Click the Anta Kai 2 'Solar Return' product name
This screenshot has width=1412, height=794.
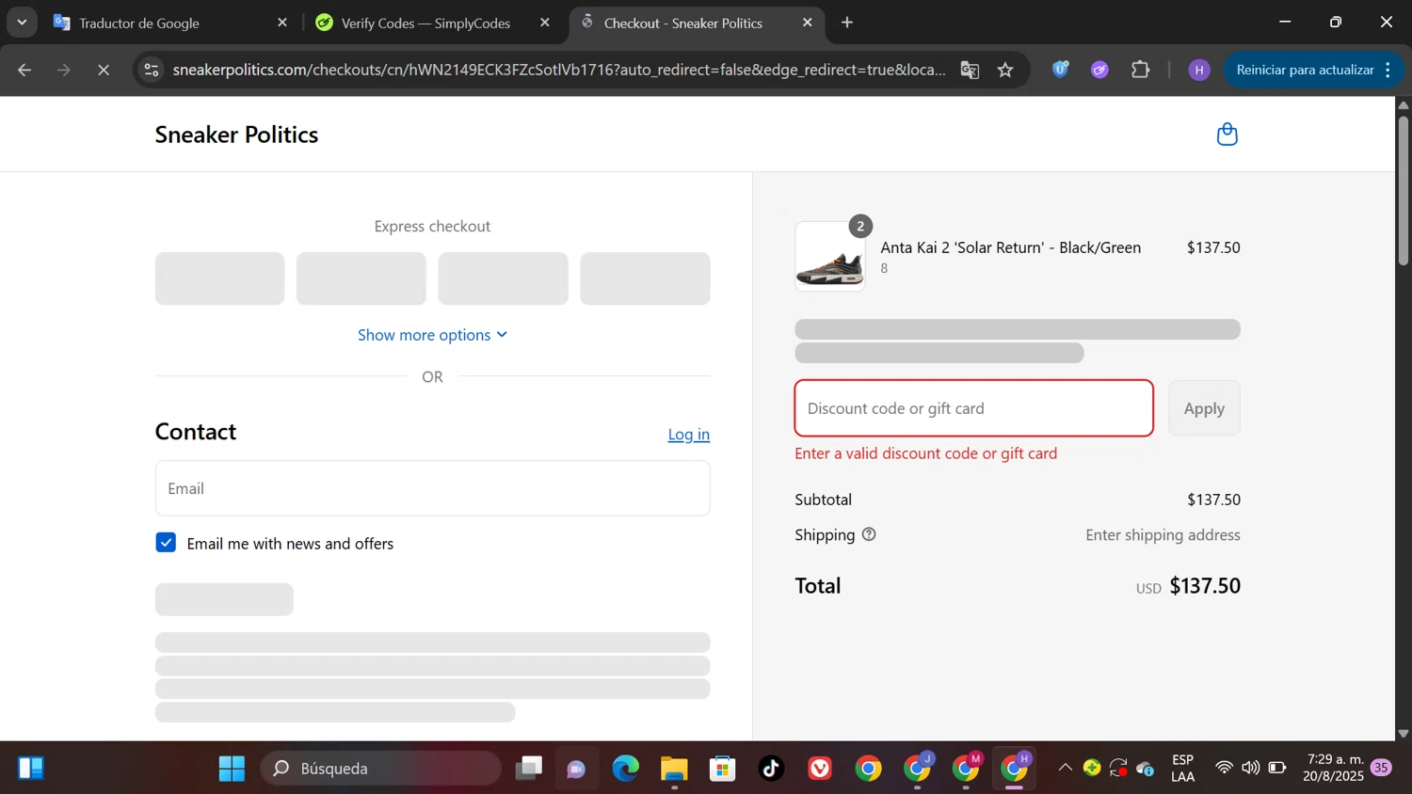[x=1010, y=247]
